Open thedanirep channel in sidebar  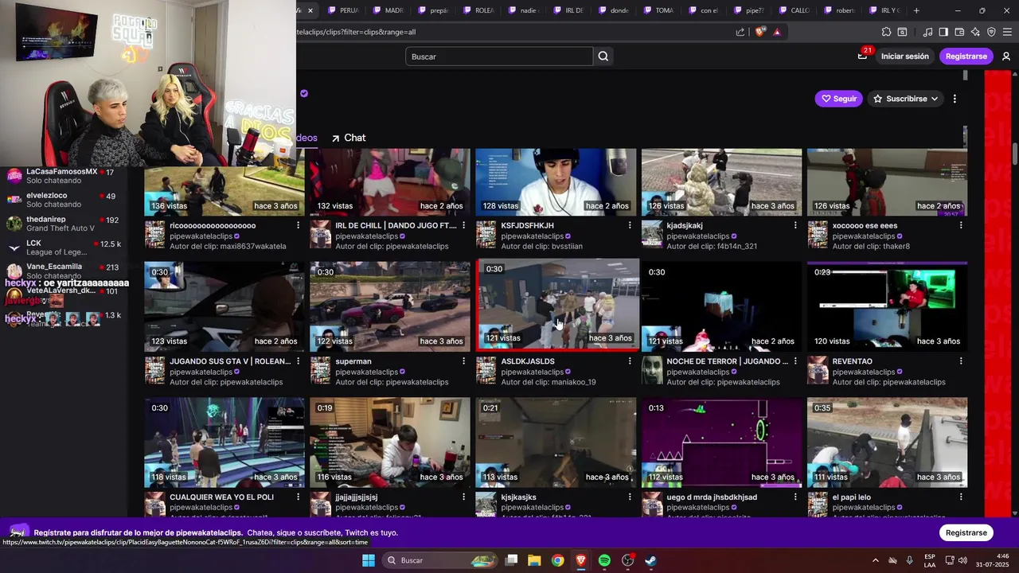pyautogui.click(x=64, y=224)
